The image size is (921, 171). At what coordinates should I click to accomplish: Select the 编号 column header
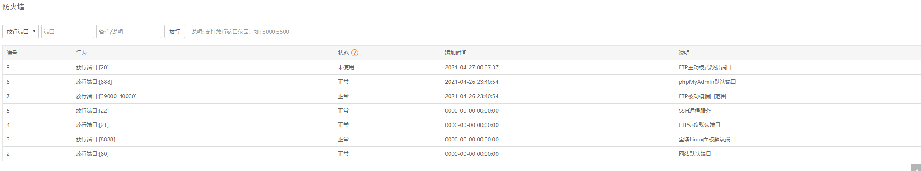click(12, 53)
